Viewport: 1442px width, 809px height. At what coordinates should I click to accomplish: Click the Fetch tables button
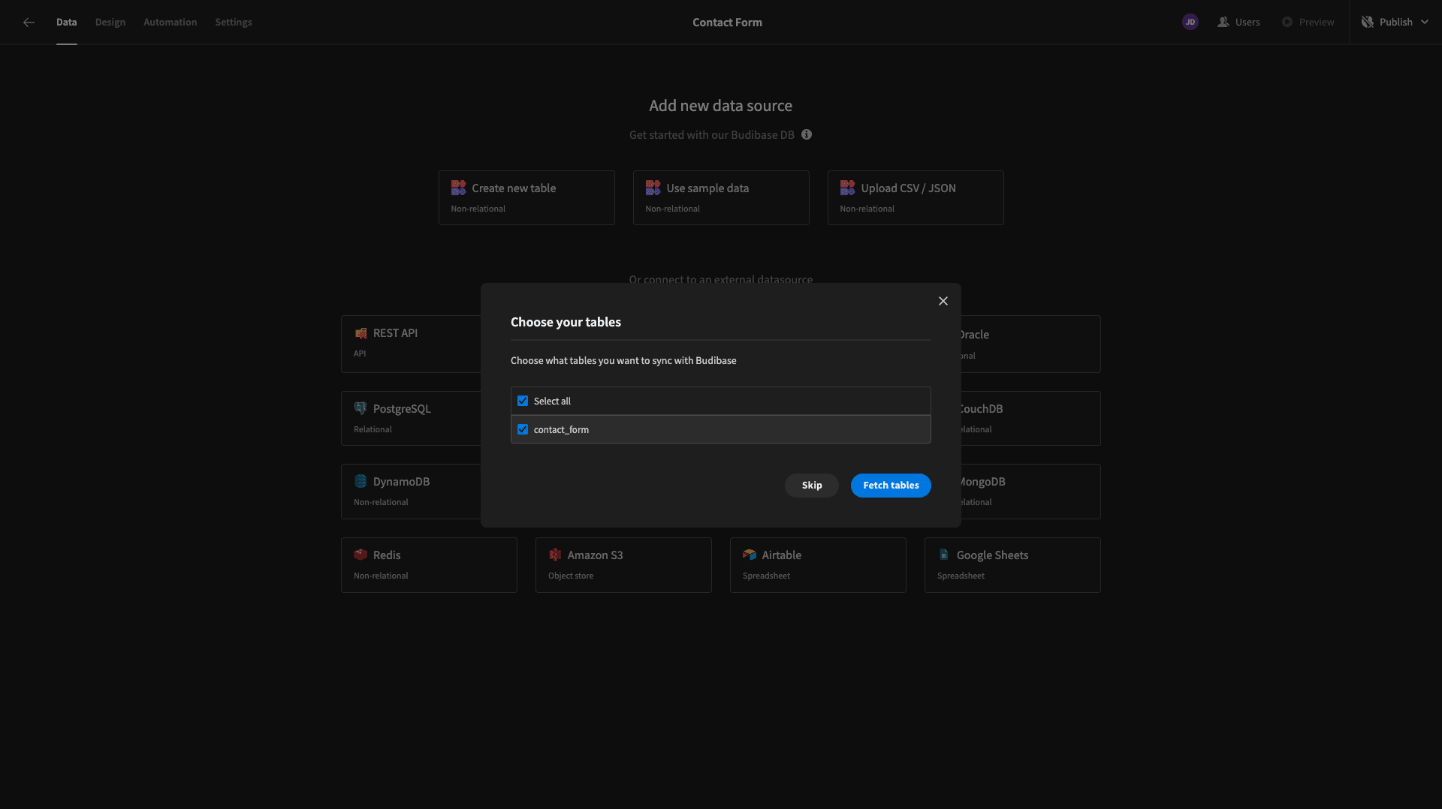(891, 486)
